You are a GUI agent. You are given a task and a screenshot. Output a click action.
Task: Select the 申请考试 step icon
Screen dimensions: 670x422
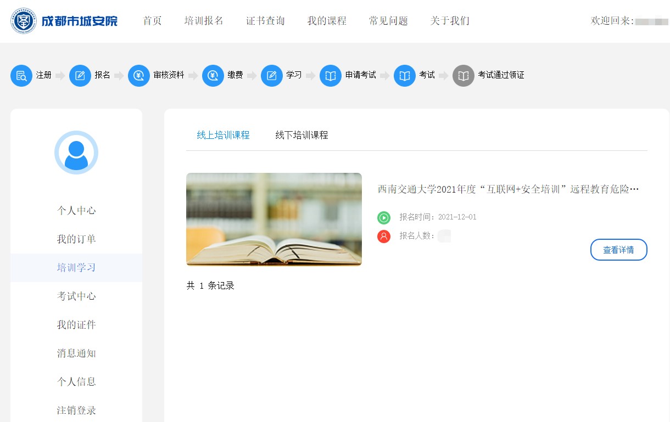330,76
